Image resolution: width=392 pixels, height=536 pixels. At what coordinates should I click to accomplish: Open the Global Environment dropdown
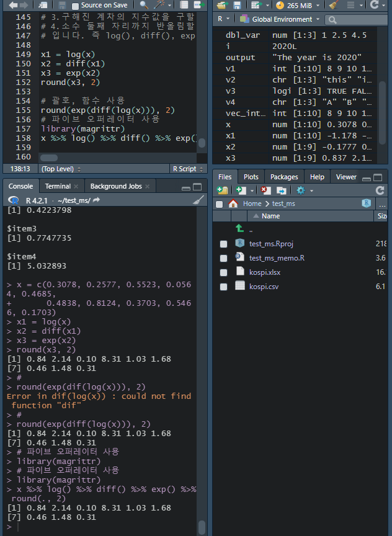280,19
